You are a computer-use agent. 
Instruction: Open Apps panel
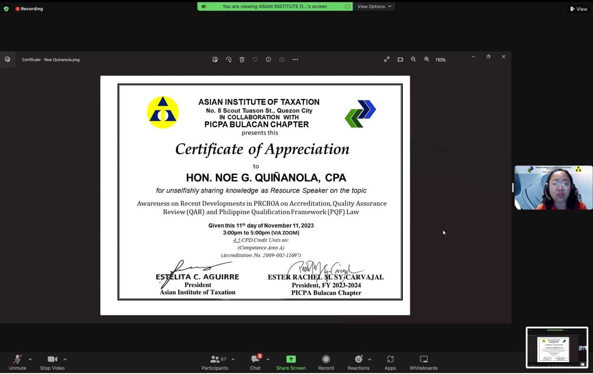tap(390, 362)
